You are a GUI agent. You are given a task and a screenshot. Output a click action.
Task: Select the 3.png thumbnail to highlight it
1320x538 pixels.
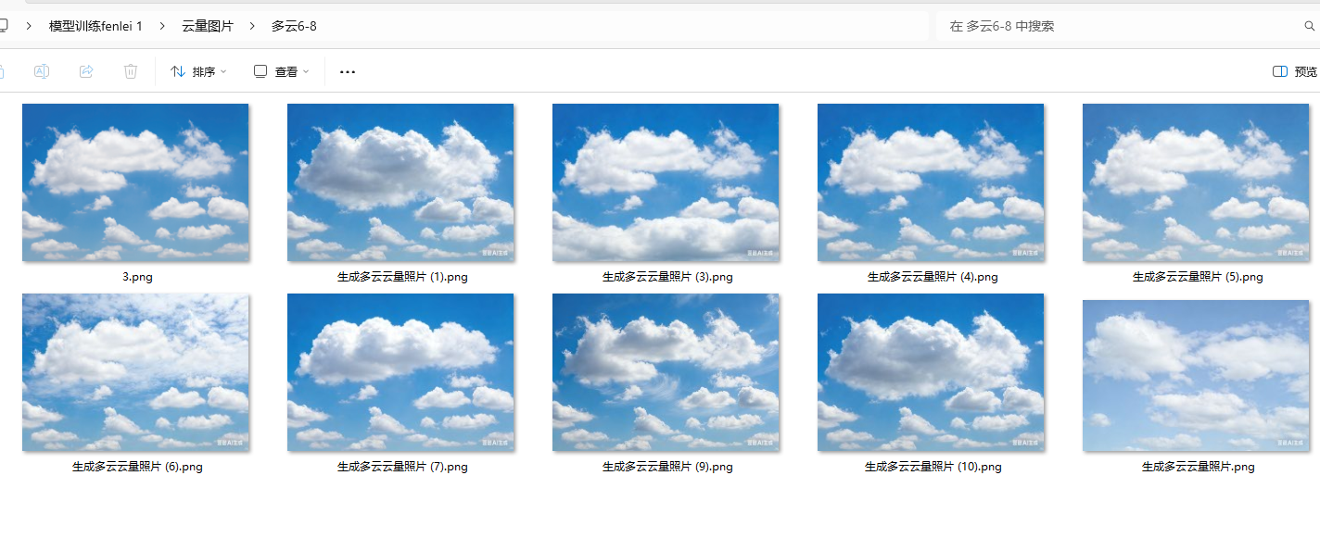click(x=134, y=181)
